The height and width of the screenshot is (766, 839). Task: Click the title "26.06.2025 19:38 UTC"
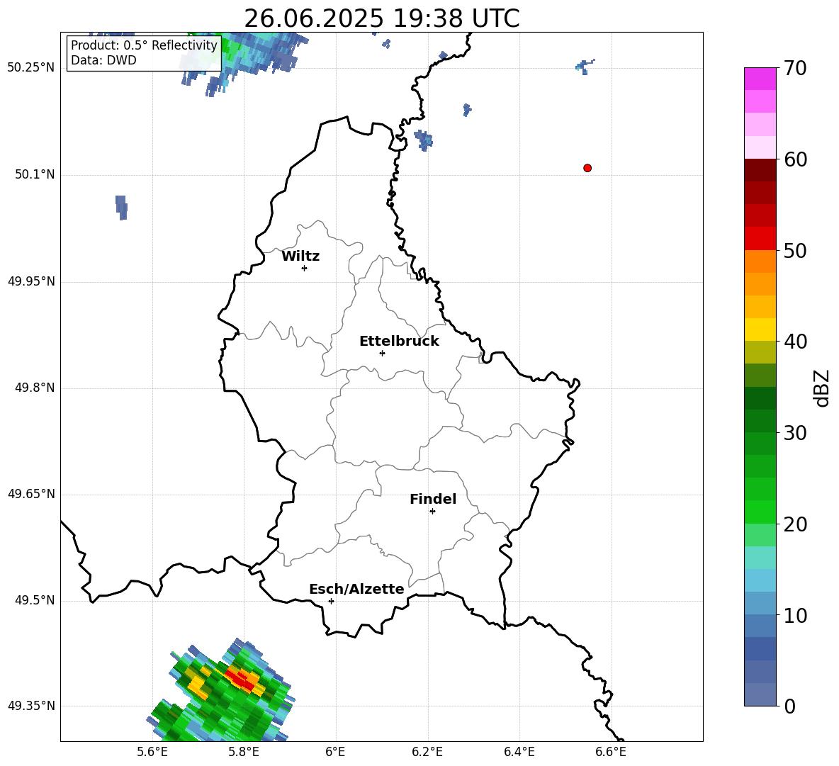(381, 18)
